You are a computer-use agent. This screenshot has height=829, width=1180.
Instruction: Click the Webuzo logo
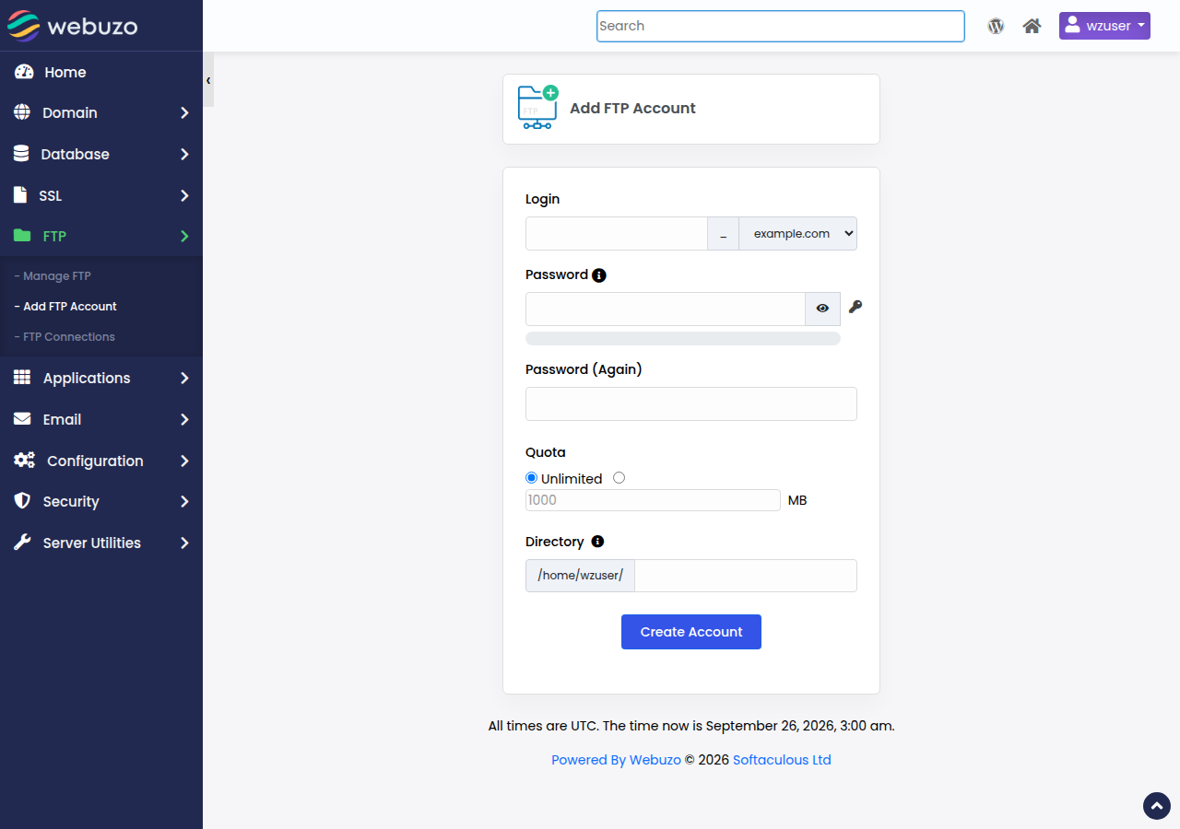pyautogui.click(x=73, y=26)
